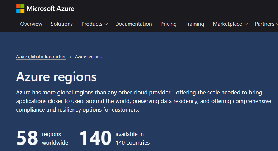Screen dimensions: 278x151
Task: Click the chevron beside Marketplace
Action: [x=246, y=24]
